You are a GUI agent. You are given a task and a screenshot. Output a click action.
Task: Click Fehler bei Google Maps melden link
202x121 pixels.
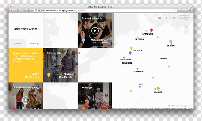[182, 108]
